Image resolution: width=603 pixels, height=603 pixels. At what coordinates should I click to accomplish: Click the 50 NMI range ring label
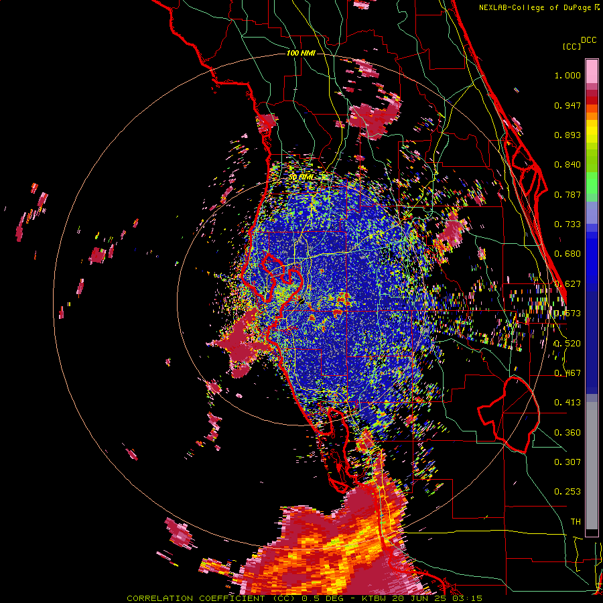[x=301, y=178]
